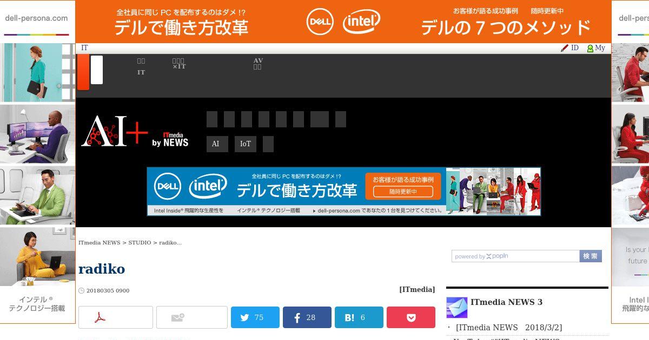Screen dimensions: 649x340
Task: Click the left dell-persona.com header
Action: pos(36,18)
